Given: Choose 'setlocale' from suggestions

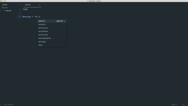Looking at the screenshot, I should [x=52, y=35].
